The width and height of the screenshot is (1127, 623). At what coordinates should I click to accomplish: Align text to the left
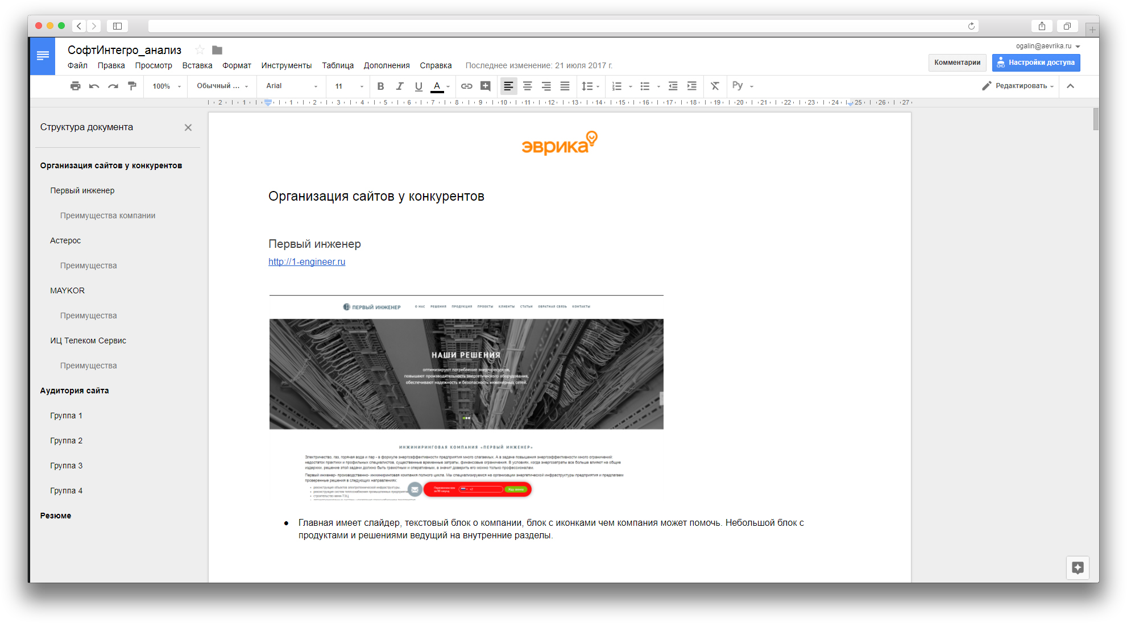[x=508, y=86]
